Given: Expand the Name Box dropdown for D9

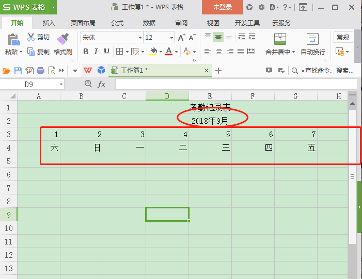Looking at the screenshot, I should 61,84.
